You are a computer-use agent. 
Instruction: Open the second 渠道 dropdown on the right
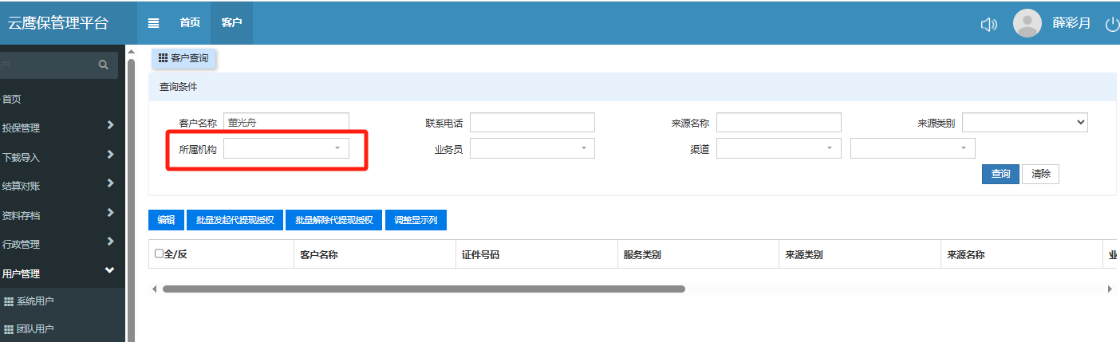(x=913, y=148)
